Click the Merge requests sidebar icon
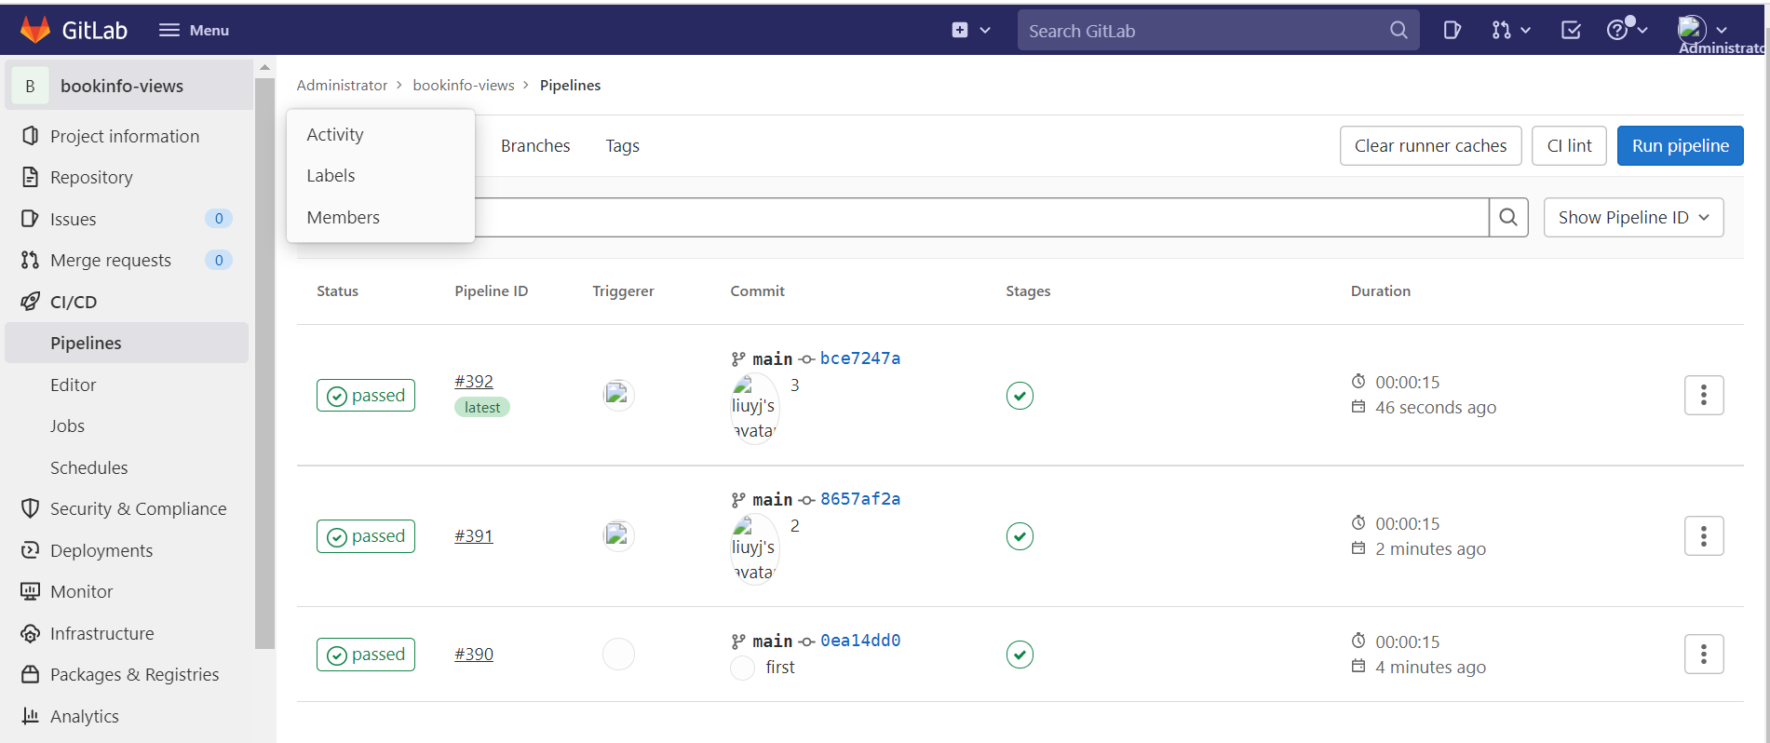The height and width of the screenshot is (743, 1770). 30,260
